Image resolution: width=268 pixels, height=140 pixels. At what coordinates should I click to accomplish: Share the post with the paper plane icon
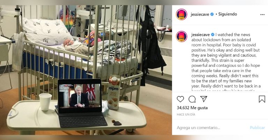coord(204,99)
